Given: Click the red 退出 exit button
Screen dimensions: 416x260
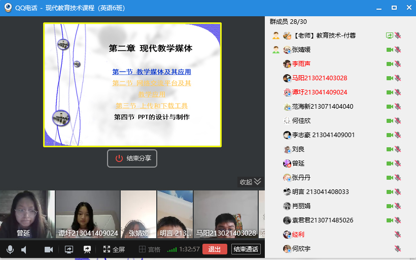Looking at the screenshot, I should tap(215, 249).
